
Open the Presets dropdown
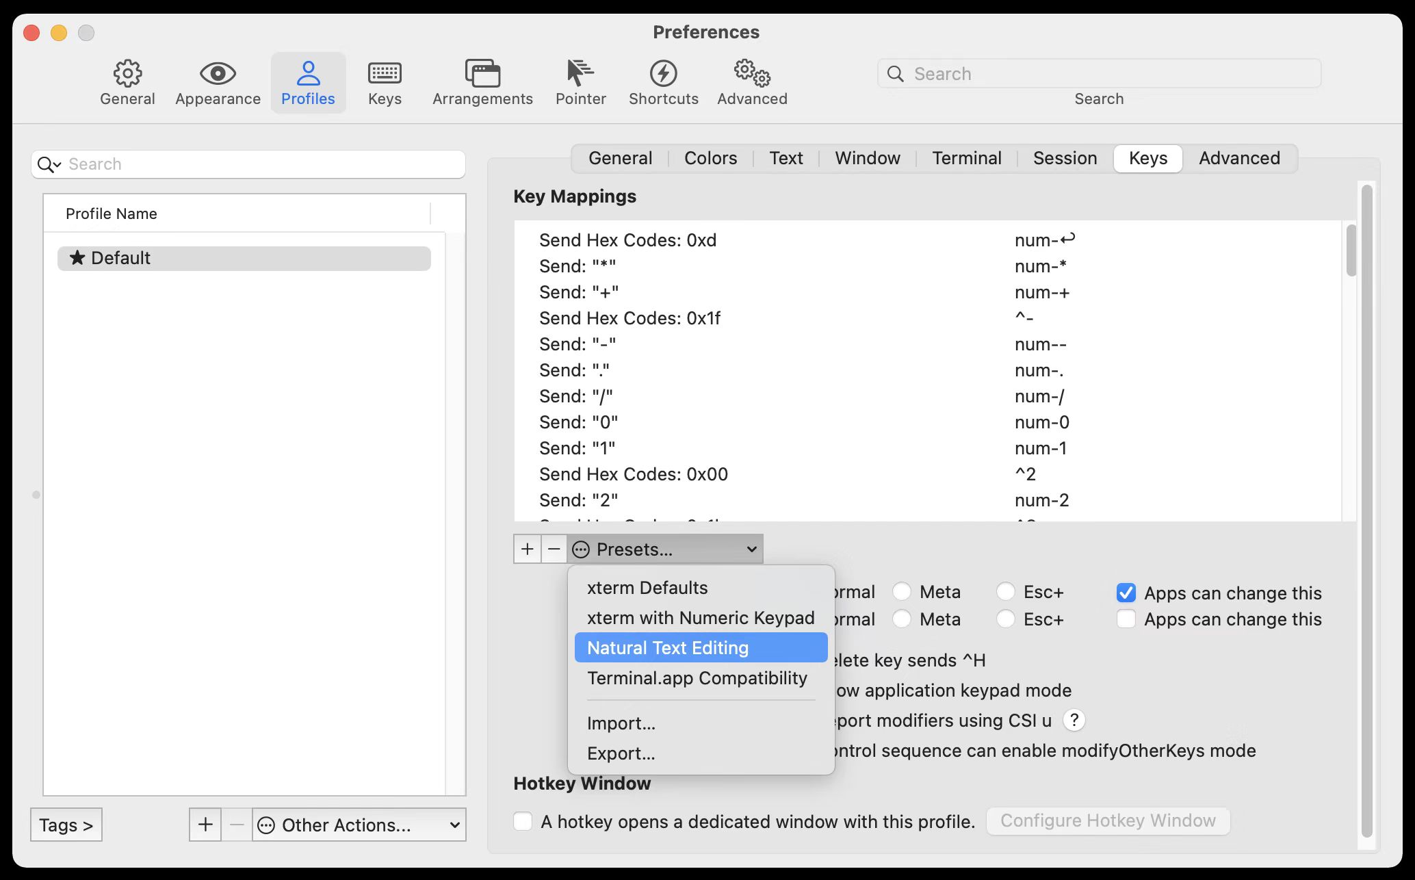pos(665,549)
